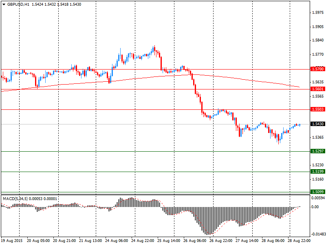Image resolution: width=326 pixels, height=244 pixels.
Task: Click the 1.5365 price scale value
Action: (318, 137)
